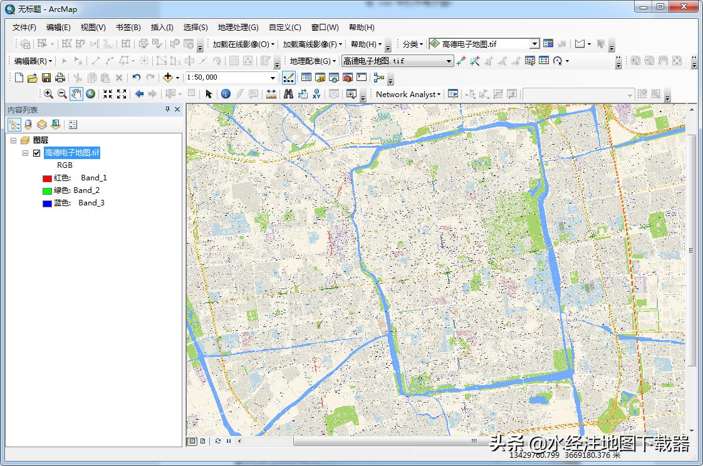Uncheck visibility of 高德电子地图.tif layer
This screenshot has height=466, width=703.
click(x=36, y=152)
